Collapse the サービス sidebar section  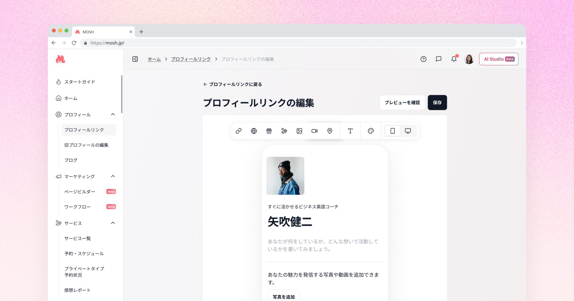tap(113, 223)
